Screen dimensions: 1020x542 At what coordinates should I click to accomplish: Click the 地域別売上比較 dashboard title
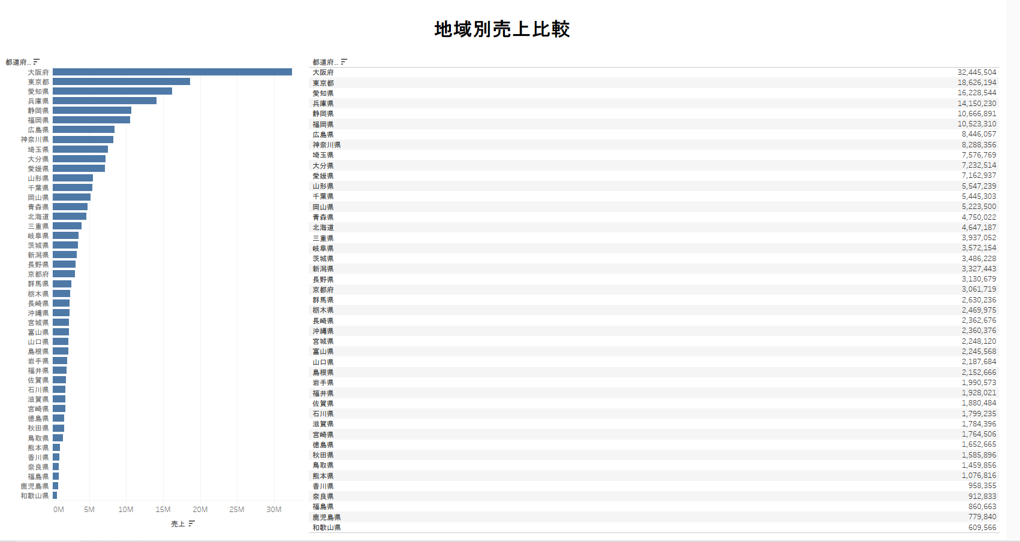click(x=502, y=29)
